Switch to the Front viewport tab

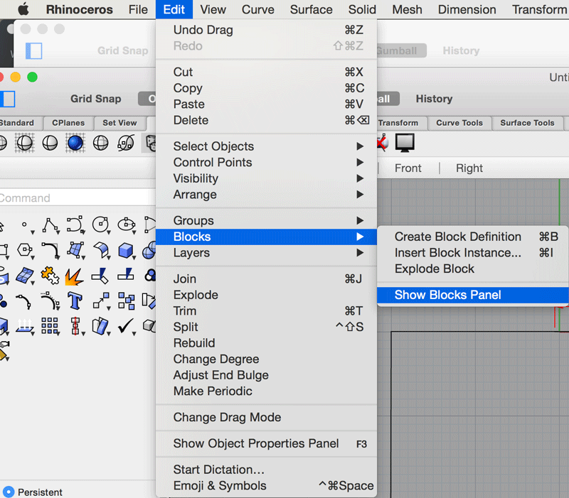[408, 168]
